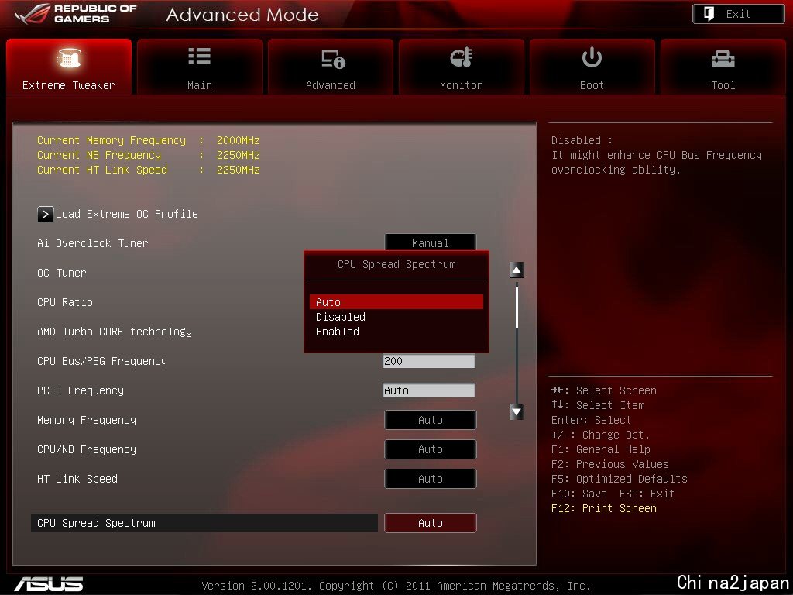Viewport: 793px width, 595px height.
Task: Click Load Extreme OC Profile text
Action: [x=126, y=214]
